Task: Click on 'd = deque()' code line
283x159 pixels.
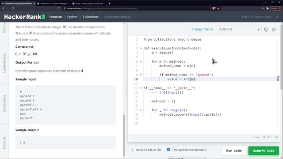Action: tap(162, 53)
